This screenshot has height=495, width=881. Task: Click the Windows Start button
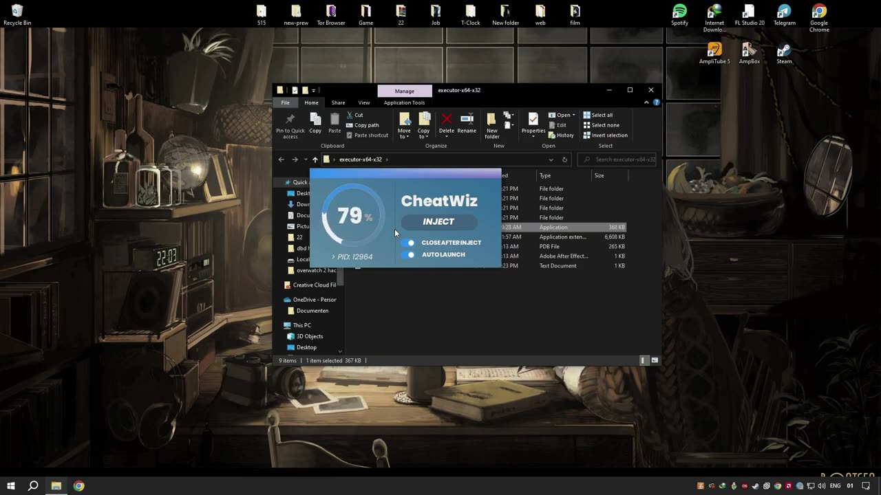(x=11, y=486)
